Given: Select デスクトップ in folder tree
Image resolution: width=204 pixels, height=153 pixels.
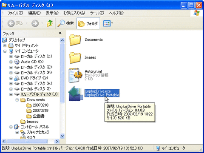Looking at the screenshot, I should [17, 40].
